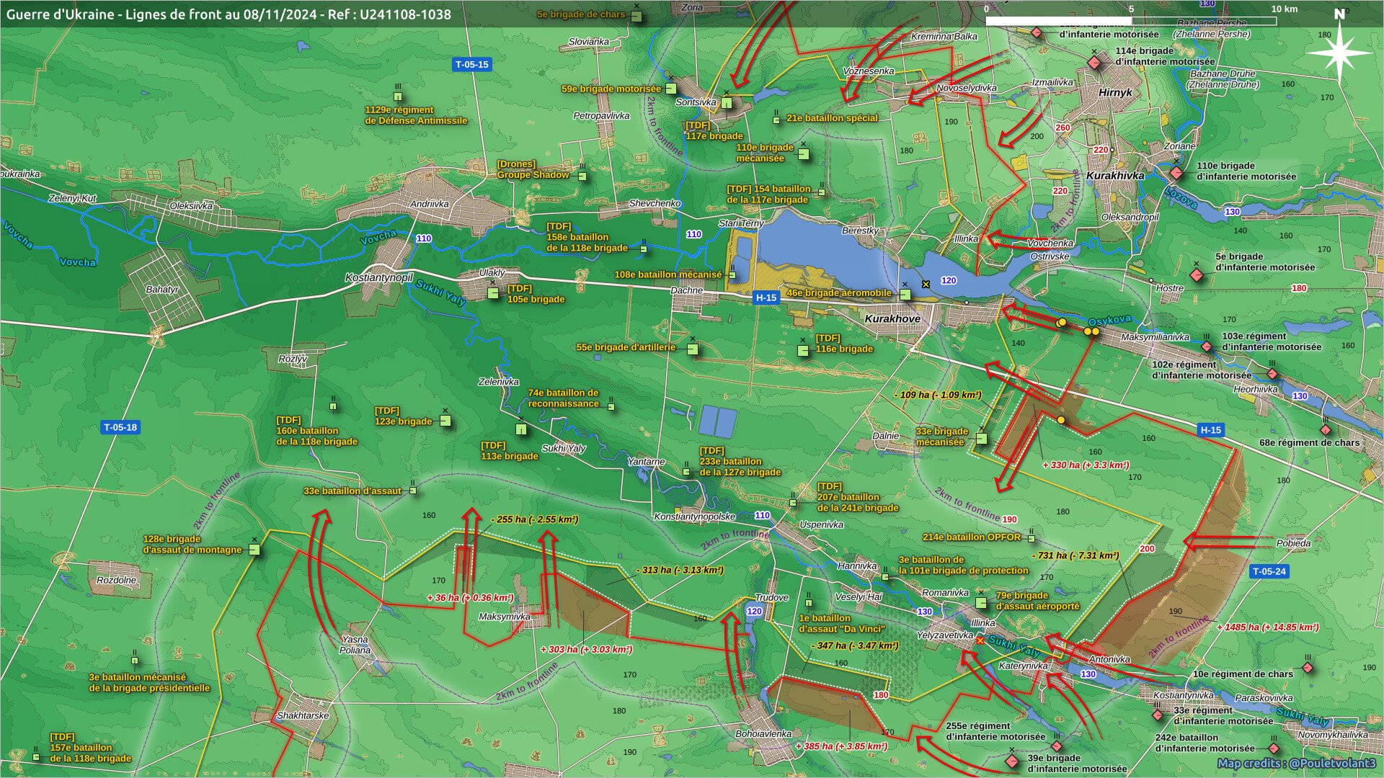Select the 1e bataillon Da Vinci marker

coord(808,604)
